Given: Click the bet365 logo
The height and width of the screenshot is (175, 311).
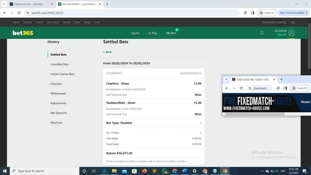Looking at the screenshot, I should [x=23, y=33].
